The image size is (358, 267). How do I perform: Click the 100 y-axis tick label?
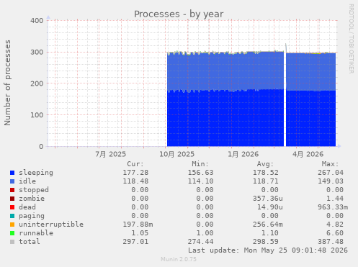[37, 115]
